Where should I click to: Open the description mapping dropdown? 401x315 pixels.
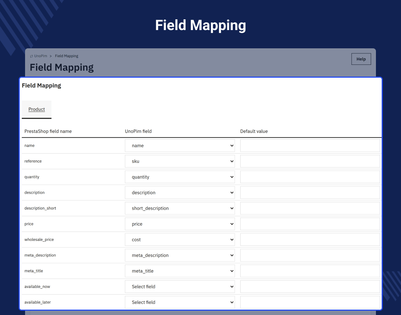(x=180, y=193)
